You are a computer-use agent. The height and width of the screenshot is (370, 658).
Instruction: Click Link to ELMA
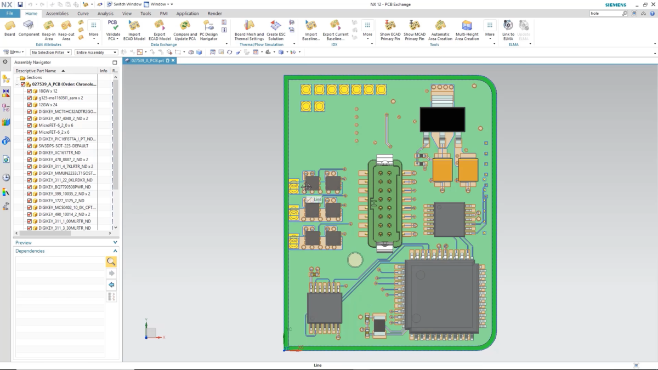coord(508,31)
